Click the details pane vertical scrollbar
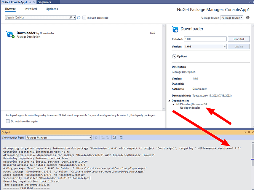Viewport: 254px width, 190px height. pyautogui.click(x=253, y=76)
